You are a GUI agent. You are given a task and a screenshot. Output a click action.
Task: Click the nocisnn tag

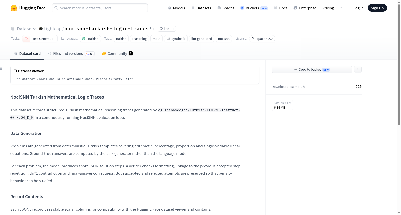tap(224, 39)
